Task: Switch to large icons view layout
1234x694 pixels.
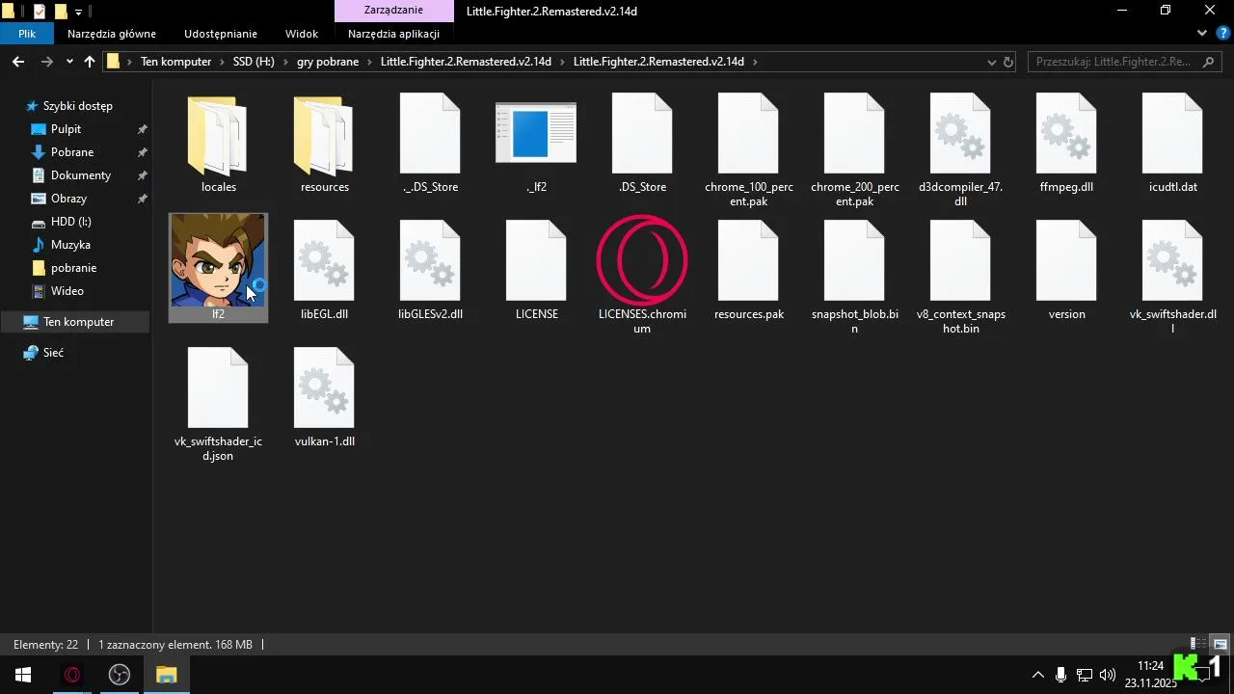Action: pyautogui.click(x=1220, y=644)
